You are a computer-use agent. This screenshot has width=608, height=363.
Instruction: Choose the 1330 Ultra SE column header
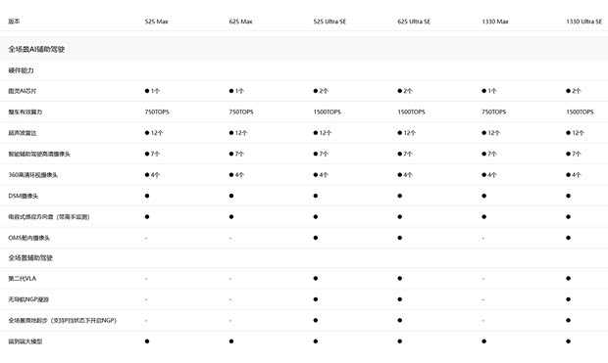coord(583,22)
